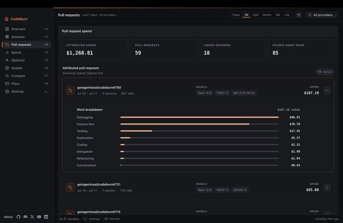Viewport: 343px width, 223px height.
Task: Open the Overview page
Action: tap(27, 29)
